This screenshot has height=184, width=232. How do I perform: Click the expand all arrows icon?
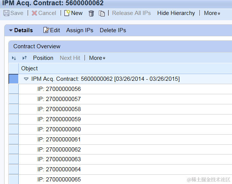coord(14,58)
